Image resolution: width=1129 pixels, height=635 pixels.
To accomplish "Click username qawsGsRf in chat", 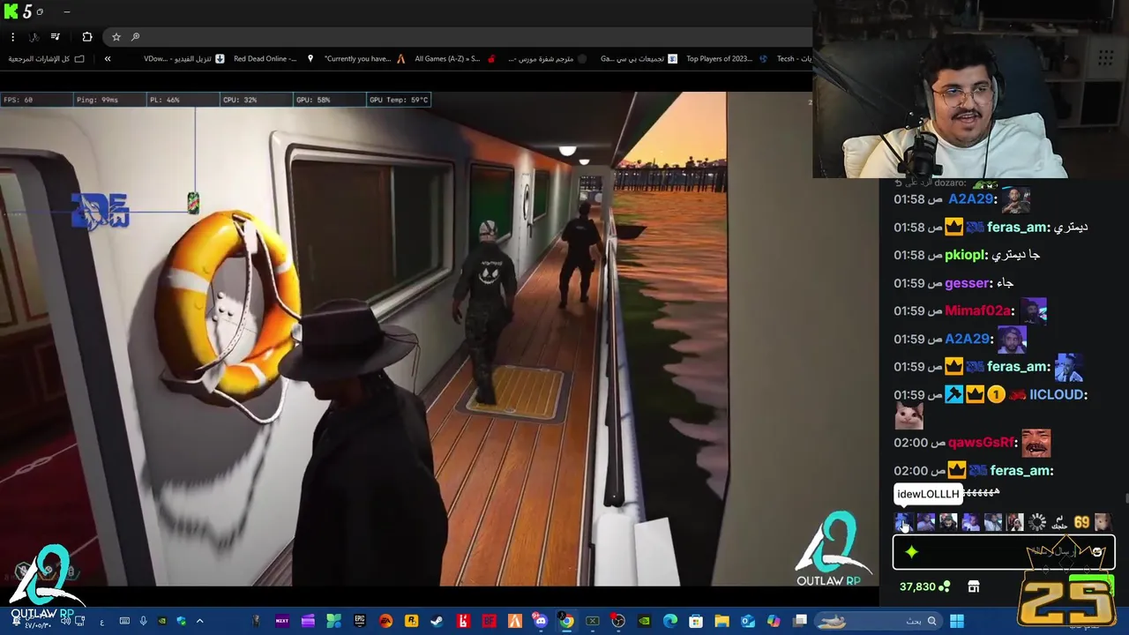I will (981, 443).
